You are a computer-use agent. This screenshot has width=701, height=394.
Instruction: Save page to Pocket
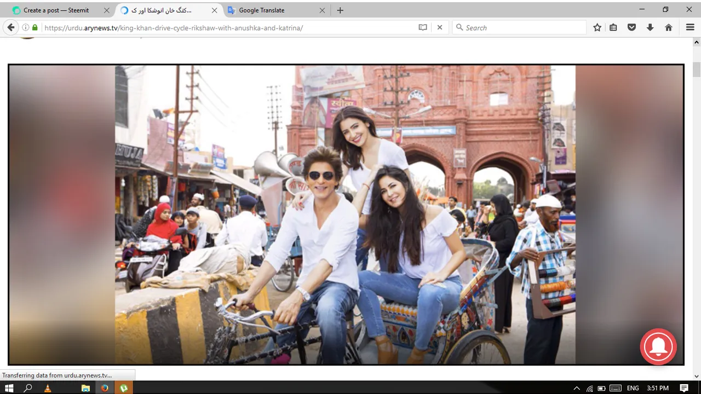(631, 27)
